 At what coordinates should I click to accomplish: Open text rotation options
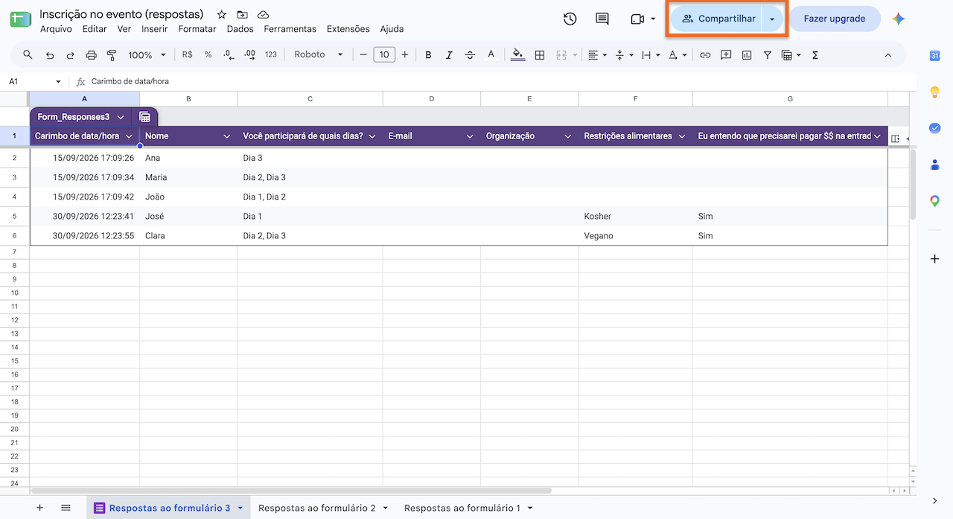coord(678,54)
